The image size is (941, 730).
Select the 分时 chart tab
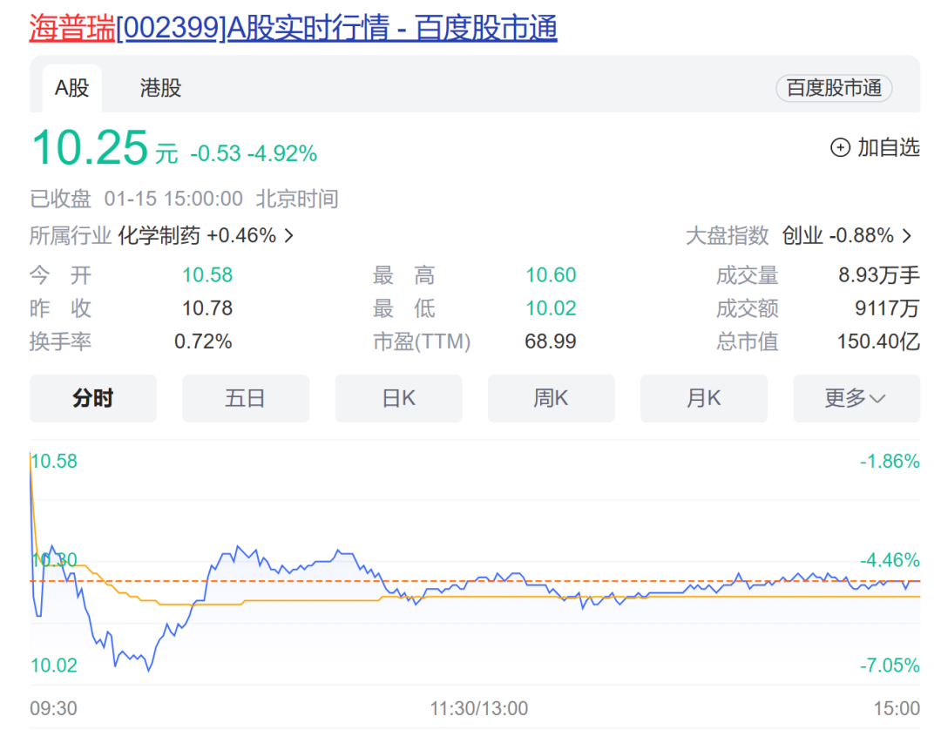[93, 398]
